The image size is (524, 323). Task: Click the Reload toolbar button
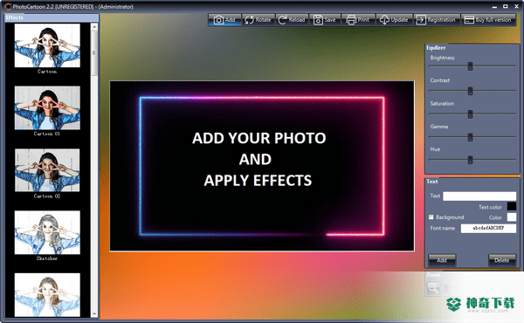(x=292, y=20)
